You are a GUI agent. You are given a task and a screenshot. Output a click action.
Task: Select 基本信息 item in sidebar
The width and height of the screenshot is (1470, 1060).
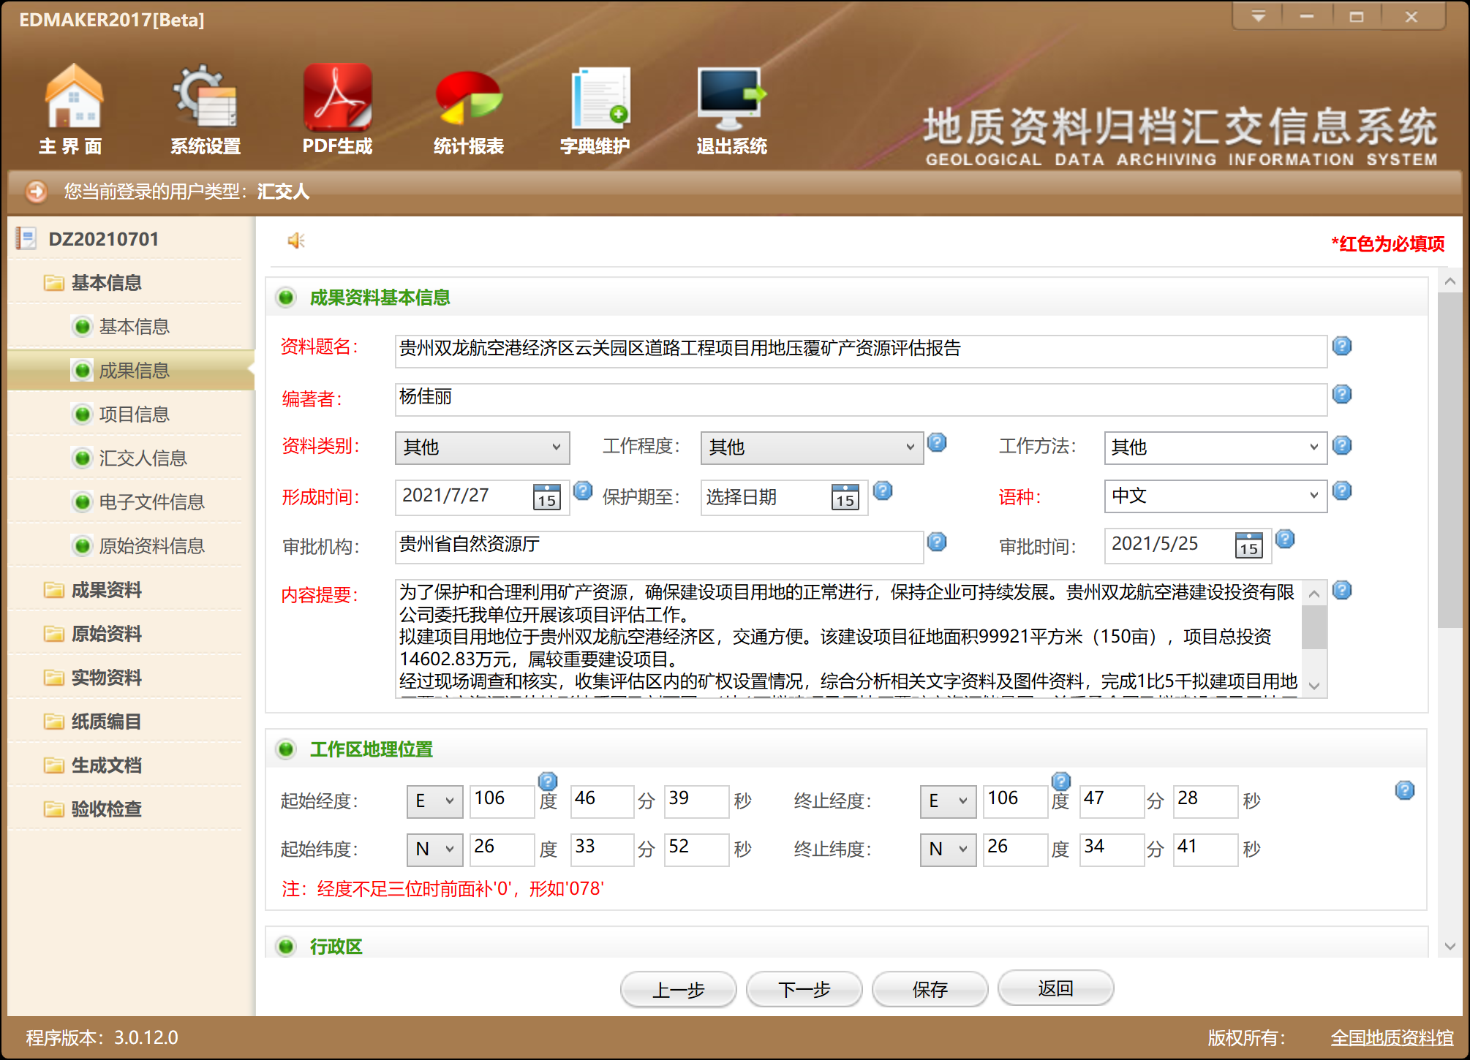click(x=135, y=327)
